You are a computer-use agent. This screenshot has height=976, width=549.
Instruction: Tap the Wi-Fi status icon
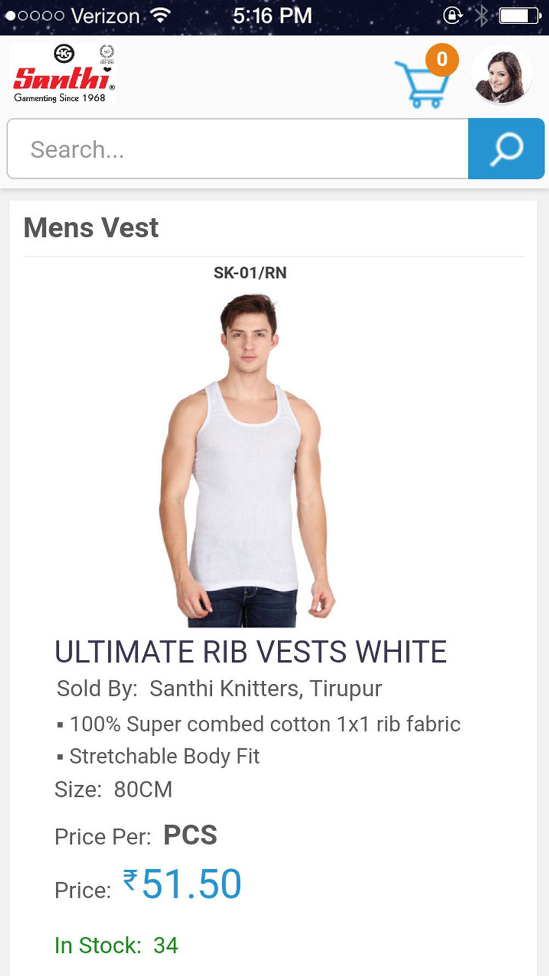pos(160,15)
